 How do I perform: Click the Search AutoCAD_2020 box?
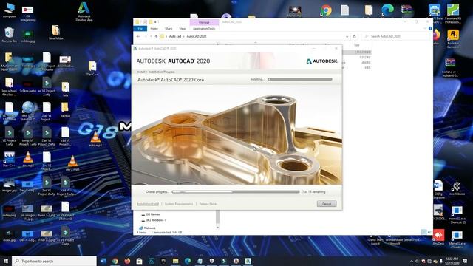[x=396, y=36]
